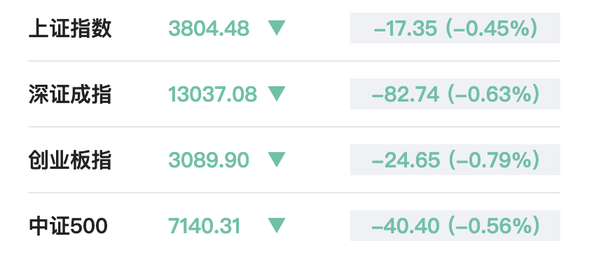This screenshot has width=594, height=262.
Task: Click the down triangle next to 3089.90
Action: [x=277, y=160]
